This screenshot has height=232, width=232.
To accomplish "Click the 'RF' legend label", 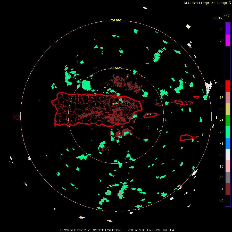I will coord(221,29).
